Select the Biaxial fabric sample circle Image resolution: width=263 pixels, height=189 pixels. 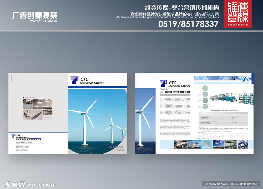[x=205, y=94]
